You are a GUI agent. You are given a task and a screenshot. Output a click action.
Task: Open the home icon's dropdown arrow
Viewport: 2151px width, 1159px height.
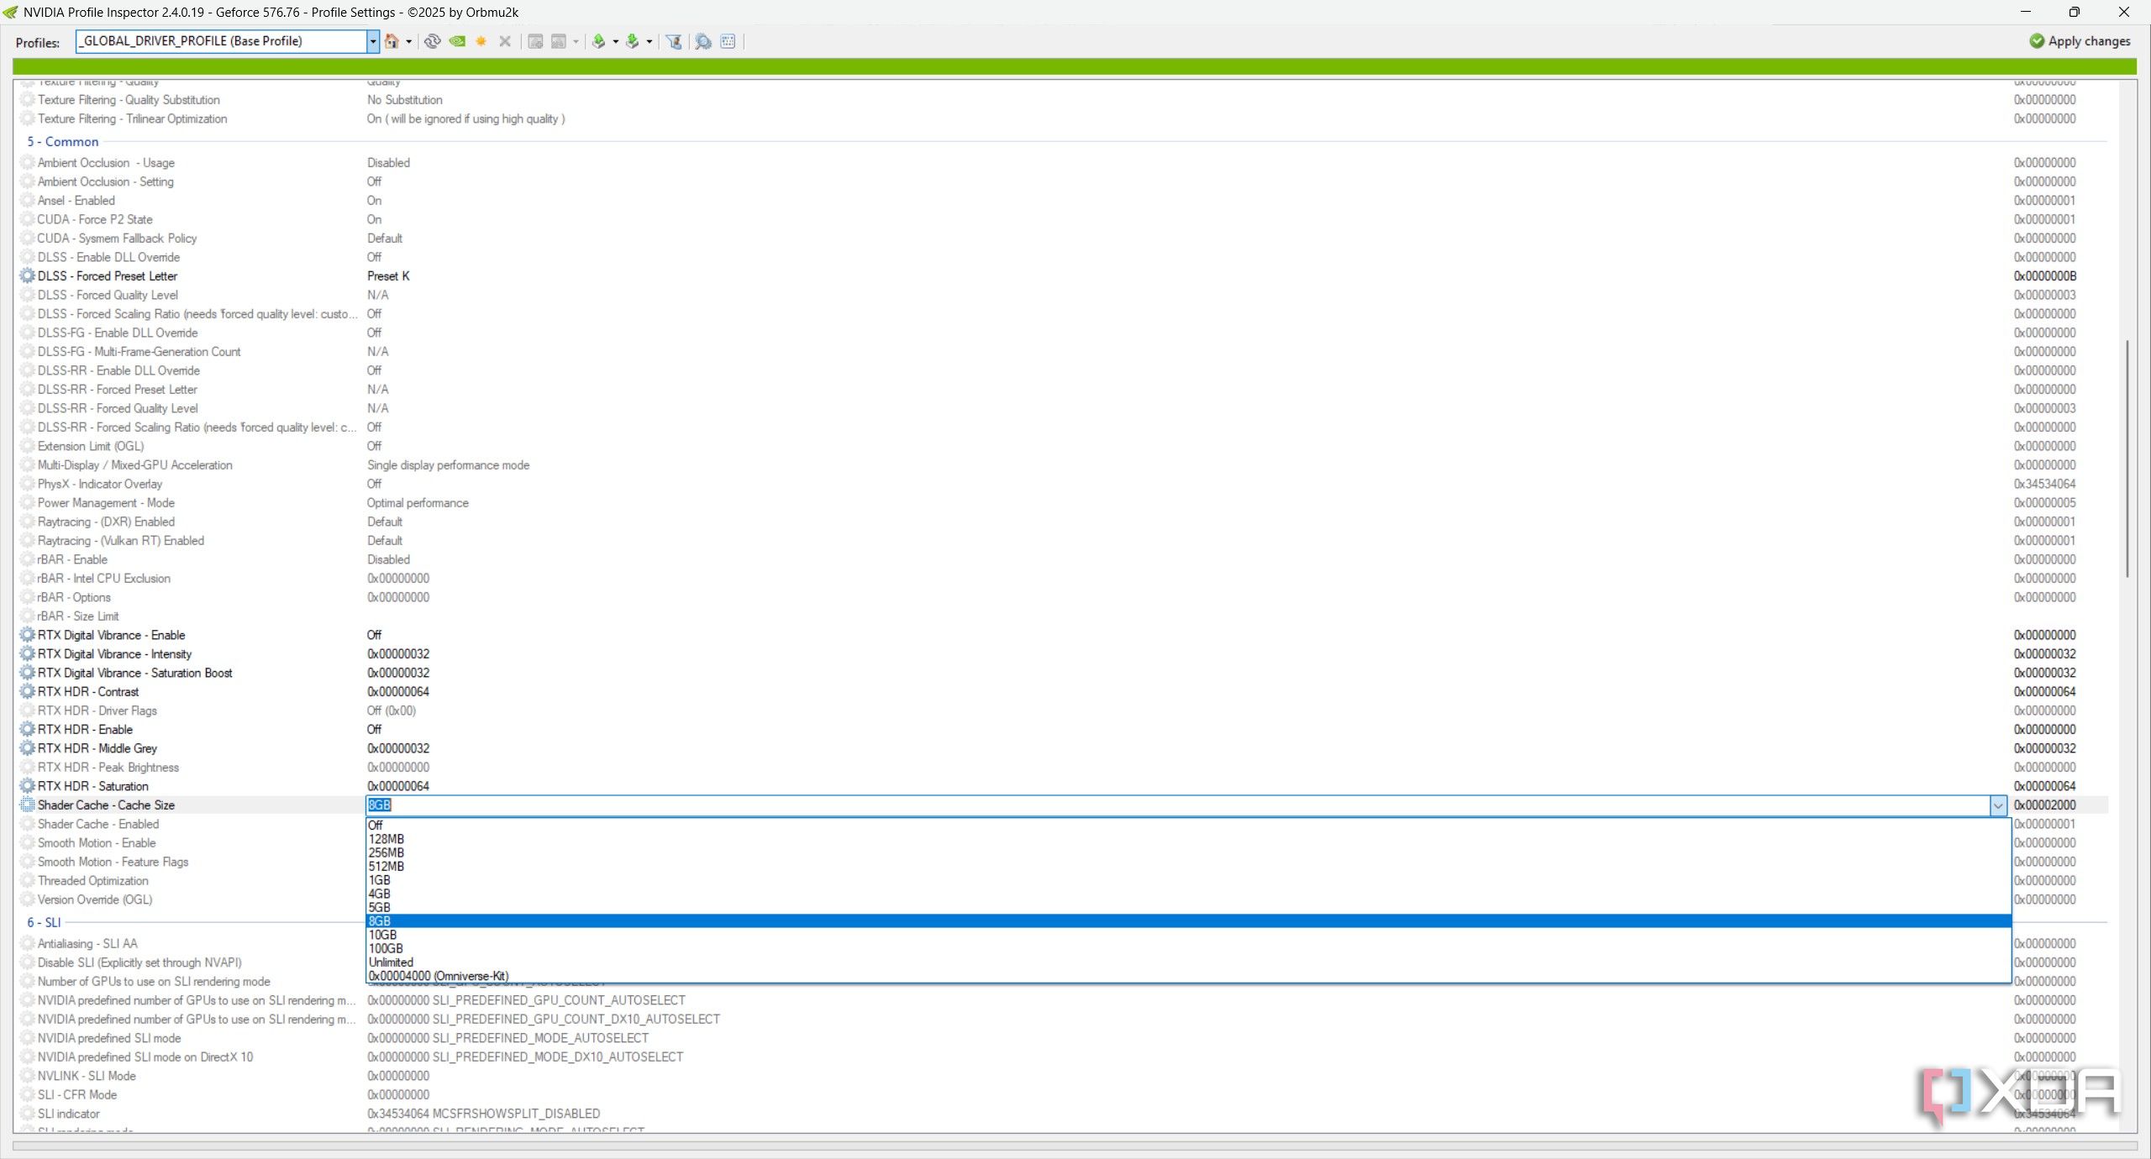coord(409,41)
